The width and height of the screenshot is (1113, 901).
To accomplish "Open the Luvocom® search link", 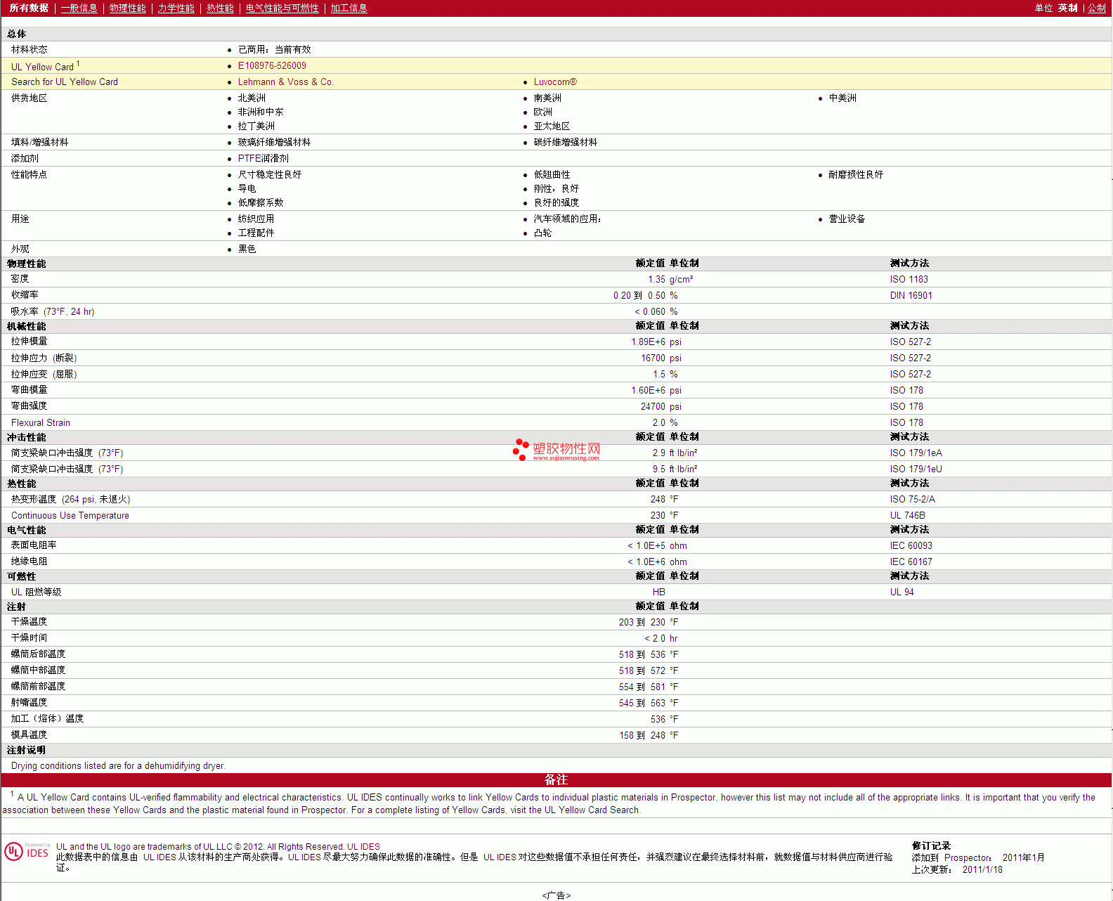I will pos(555,82).
